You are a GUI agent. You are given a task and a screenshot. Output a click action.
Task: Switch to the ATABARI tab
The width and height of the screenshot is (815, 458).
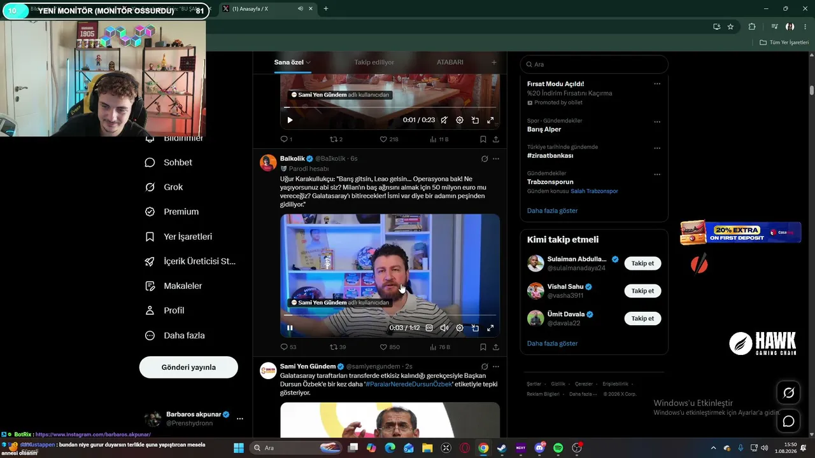450,62
